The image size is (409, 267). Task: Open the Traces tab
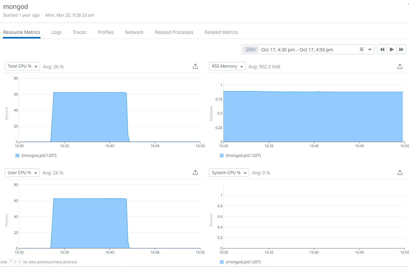click(80, 32)
